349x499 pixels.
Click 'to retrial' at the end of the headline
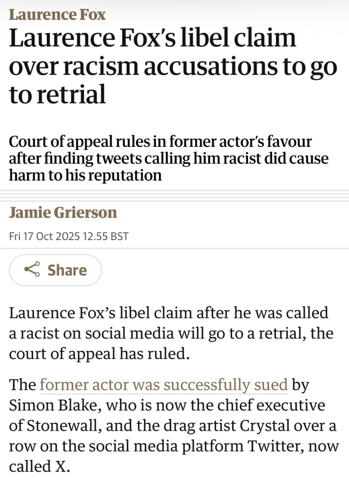[x=58, y=94]
